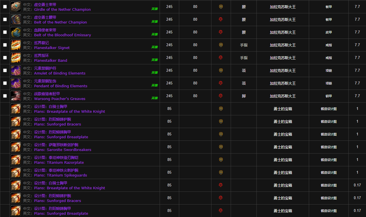The height and width of the screenshot is (217, 366).
Task: Open the Plans: Titanium Razorplate scroll icon
Action: [16, 160]
